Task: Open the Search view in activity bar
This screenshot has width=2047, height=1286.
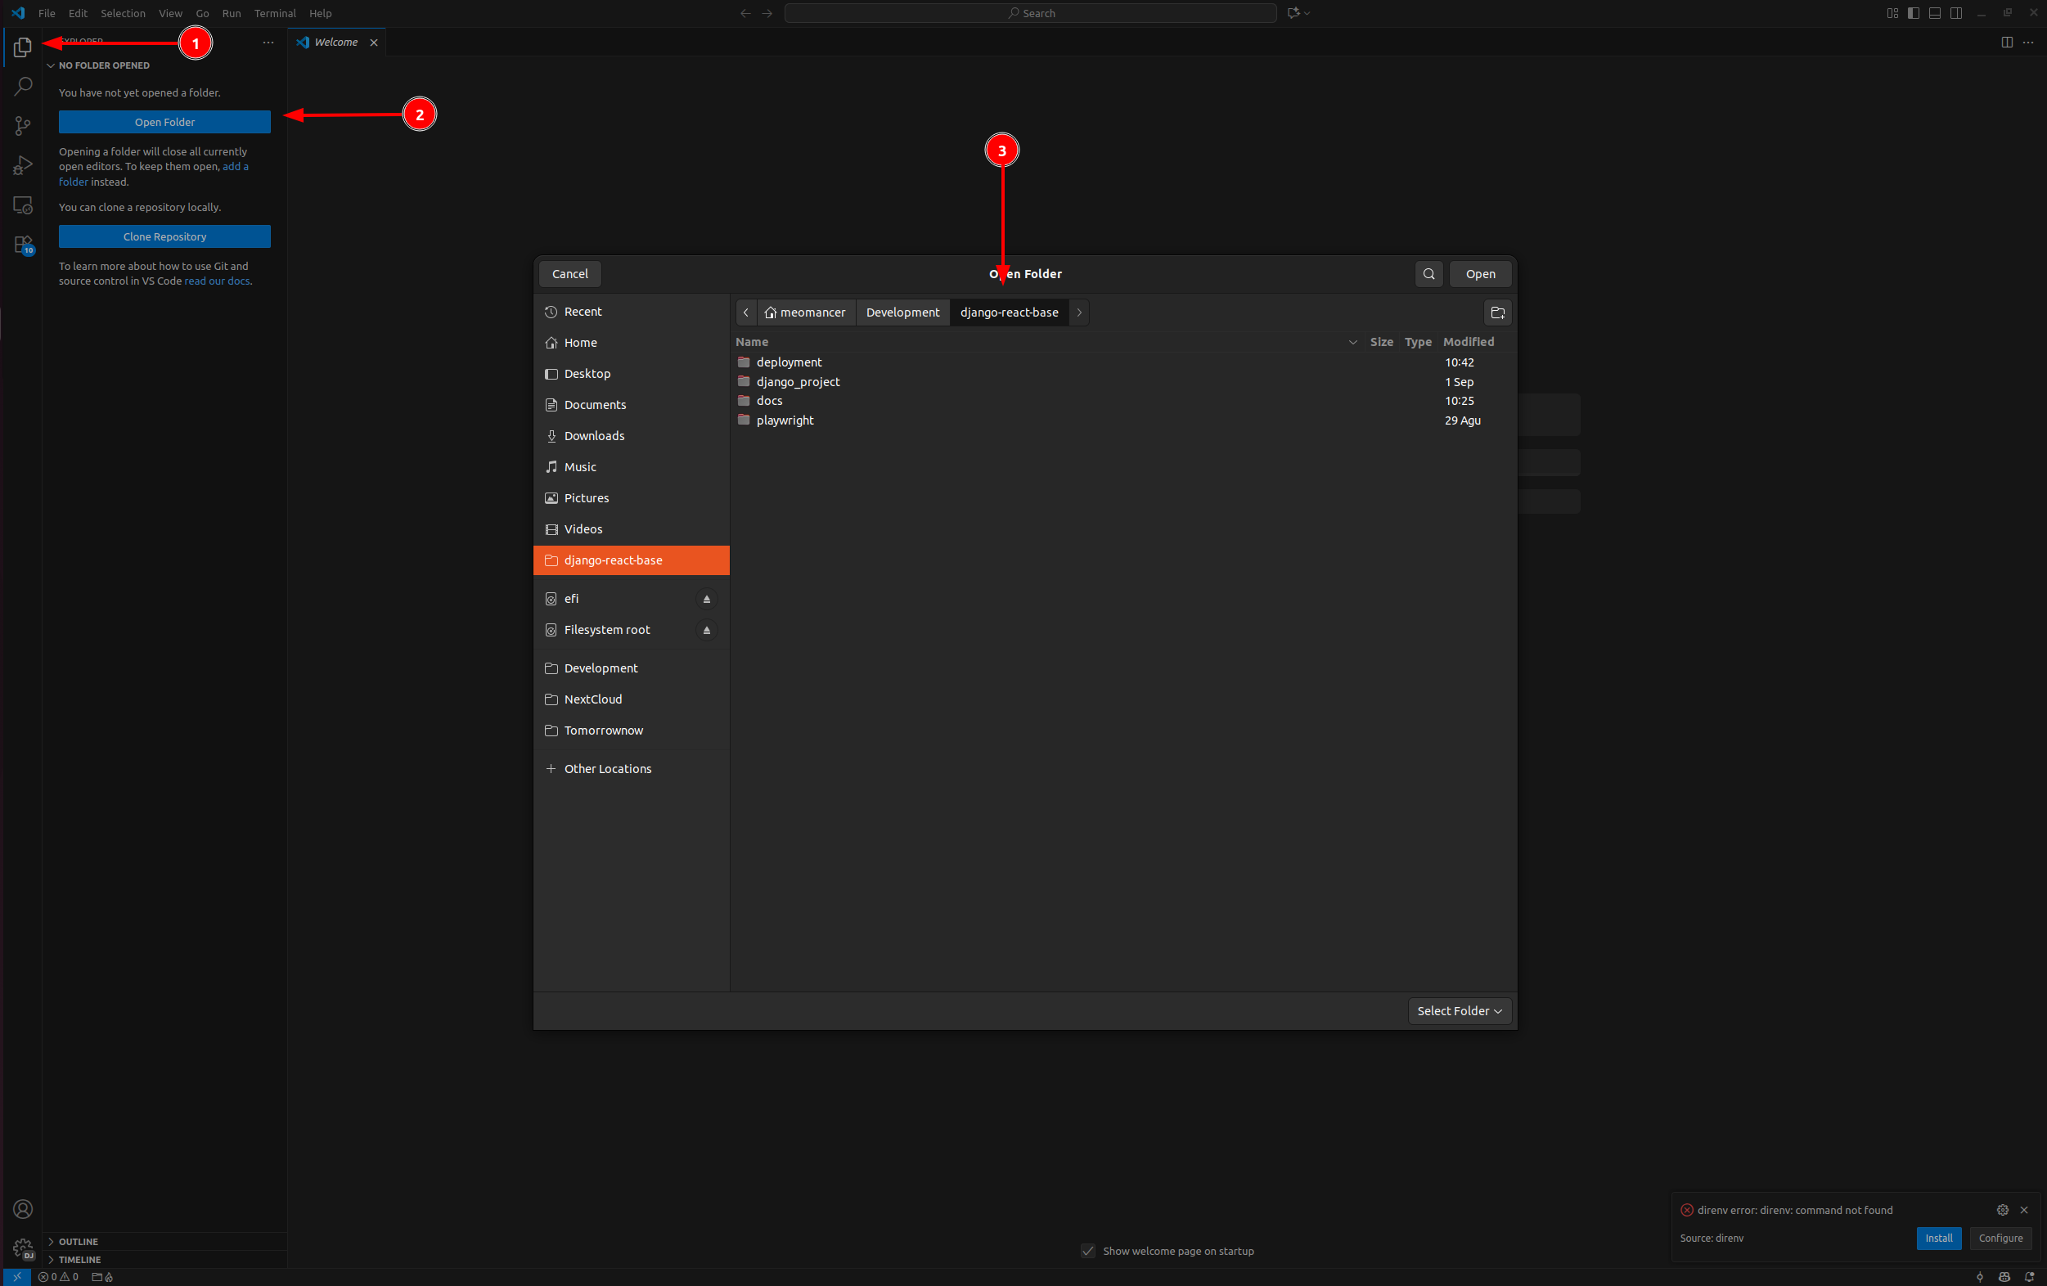Action: pyautogui.click(x=23, y=86)
